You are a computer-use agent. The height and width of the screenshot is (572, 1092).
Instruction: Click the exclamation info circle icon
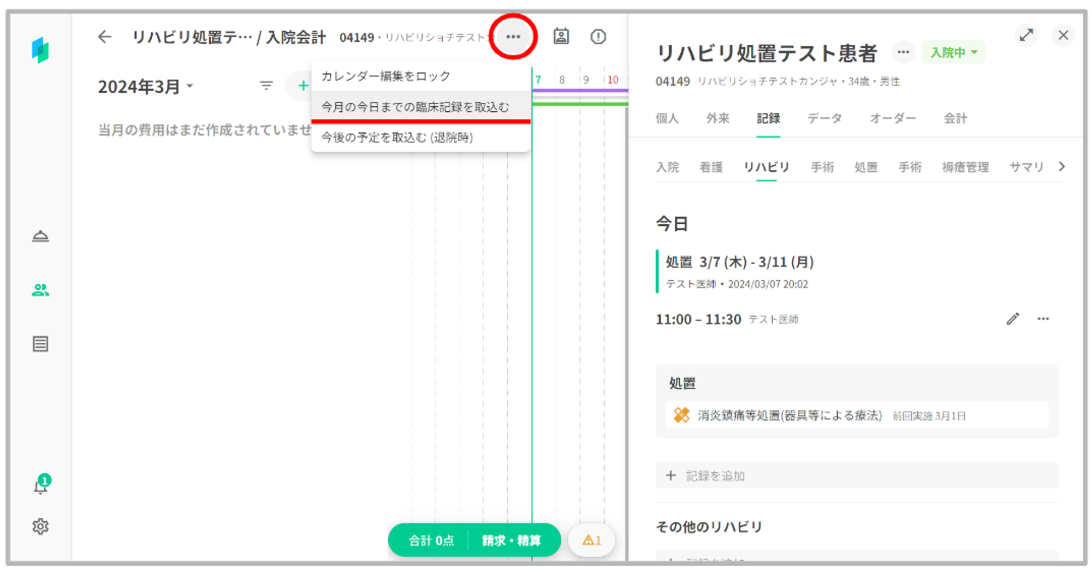598,37
